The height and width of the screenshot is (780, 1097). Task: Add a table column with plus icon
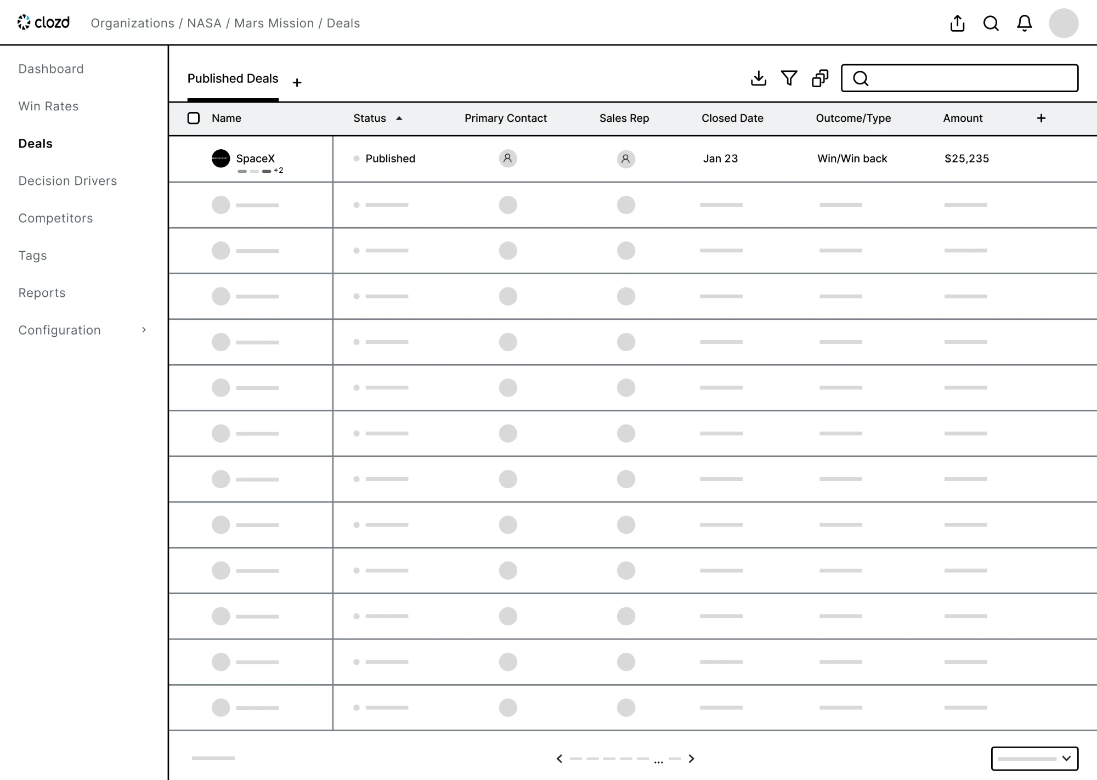pos(1041,118)
